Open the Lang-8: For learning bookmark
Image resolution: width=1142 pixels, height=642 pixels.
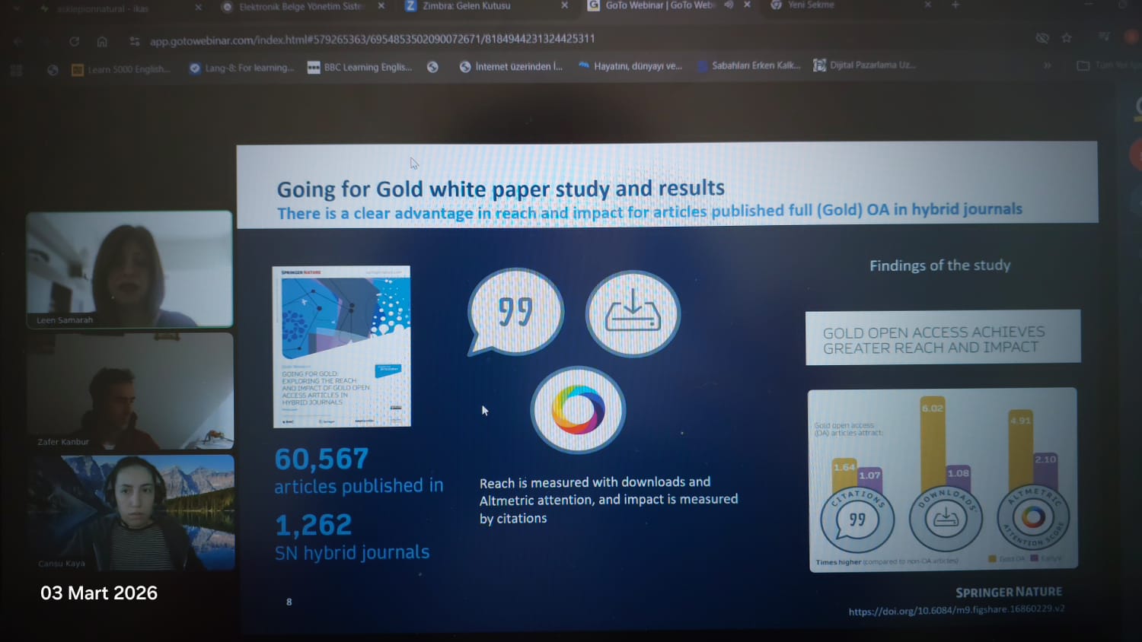pos(241,68)
